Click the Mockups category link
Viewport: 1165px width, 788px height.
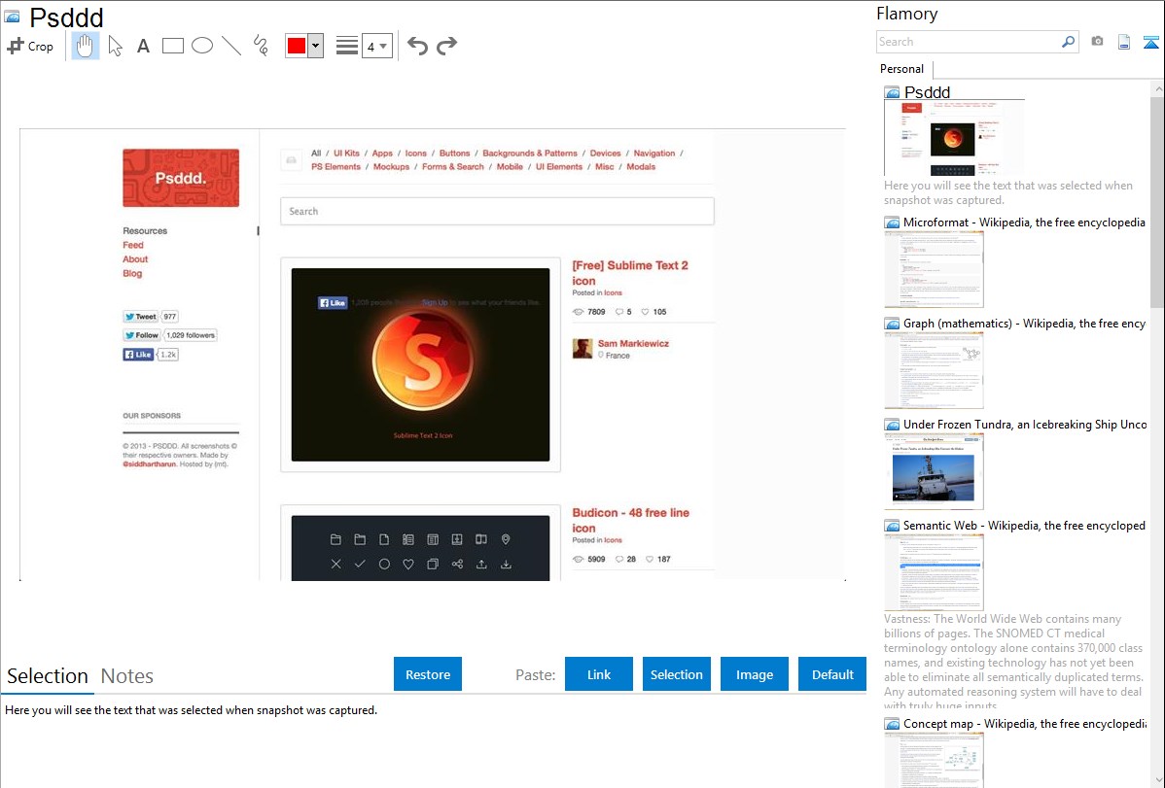[391, 167]
